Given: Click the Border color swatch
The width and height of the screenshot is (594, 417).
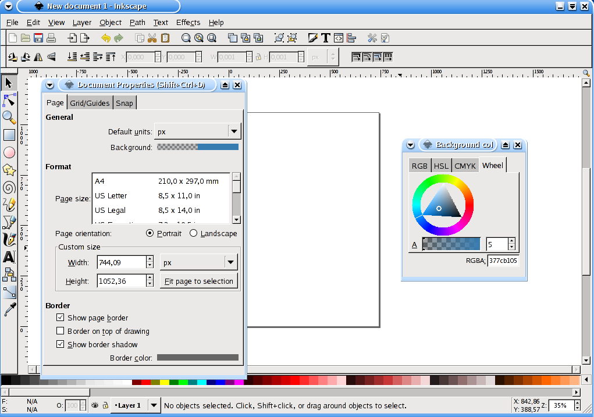Looking at the screenshot, I should [198, 358].
